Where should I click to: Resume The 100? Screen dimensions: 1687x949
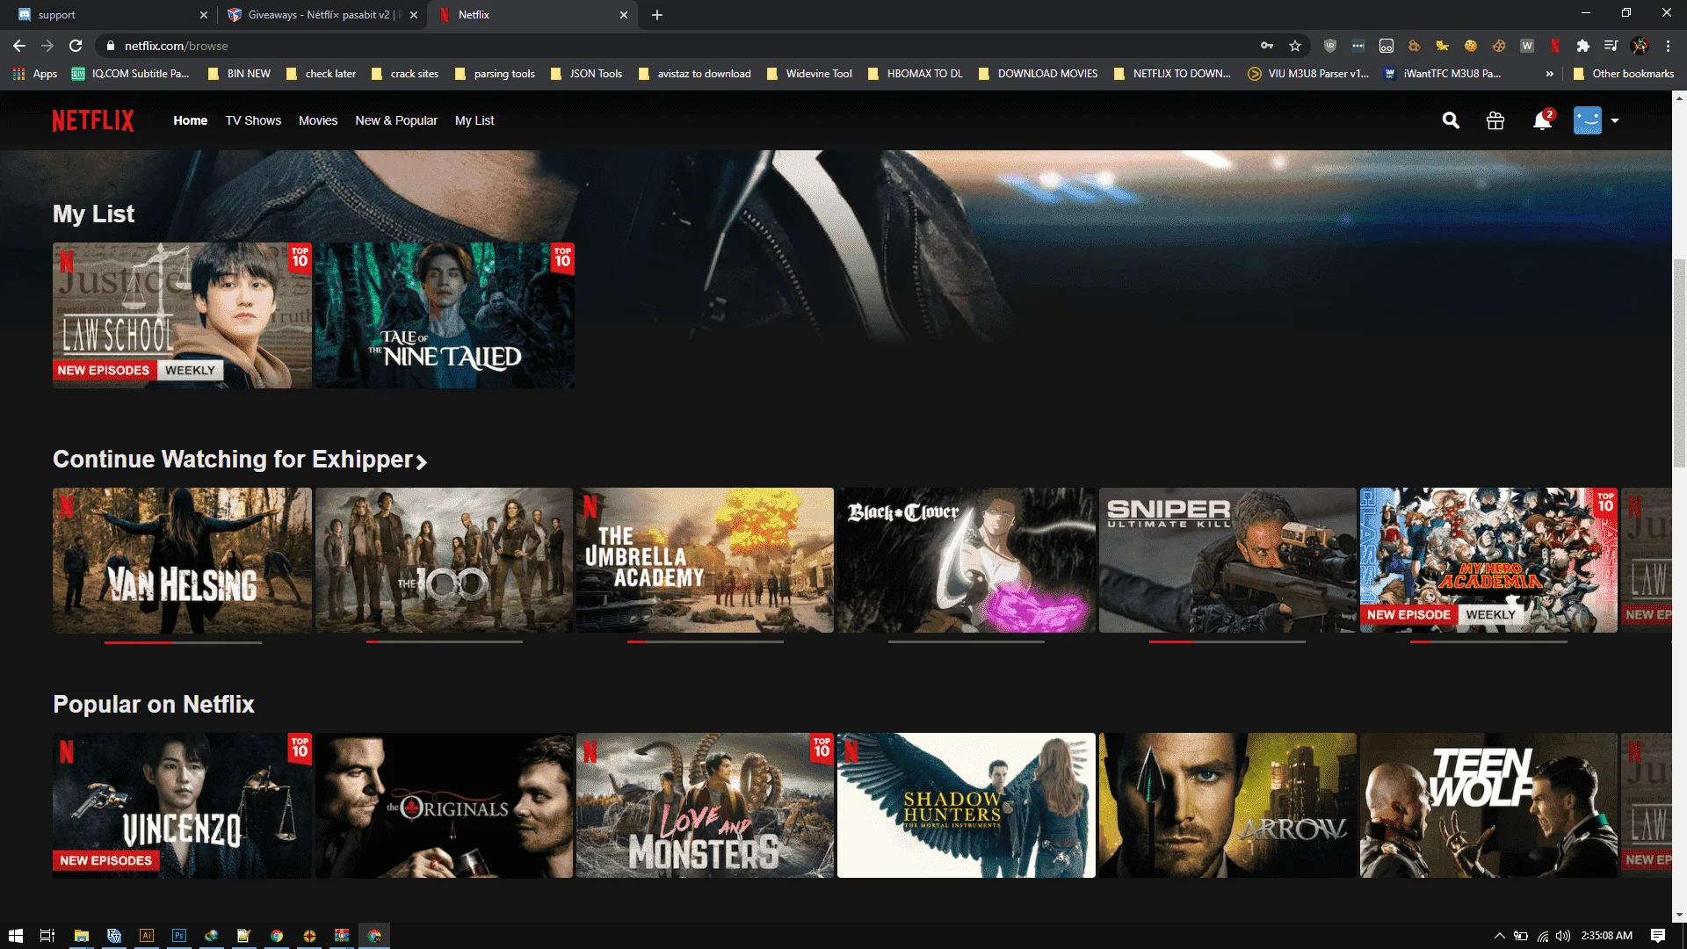coord(444,561)
